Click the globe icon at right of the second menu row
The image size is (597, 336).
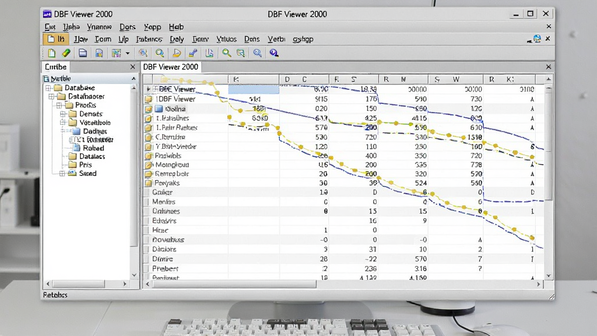537,38
